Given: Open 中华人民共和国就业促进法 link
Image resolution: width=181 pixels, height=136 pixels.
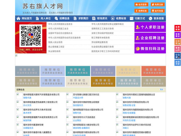Looking at the screenshot, I should click(x=60, y=24).
